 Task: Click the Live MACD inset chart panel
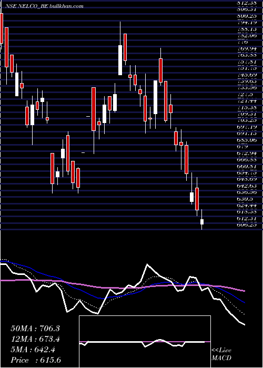click(145, 342)
